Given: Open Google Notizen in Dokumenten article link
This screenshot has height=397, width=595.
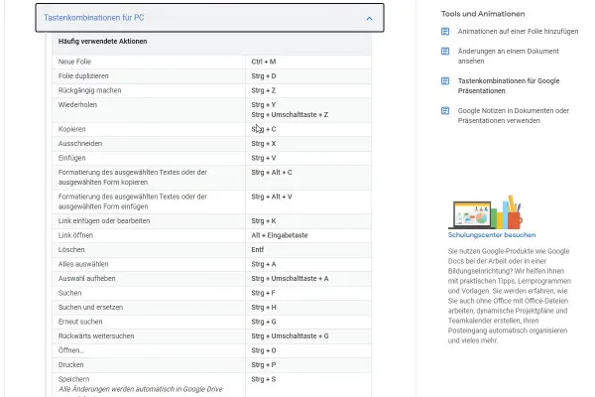Looking at the screenshot, I should [x=513, y=115].
